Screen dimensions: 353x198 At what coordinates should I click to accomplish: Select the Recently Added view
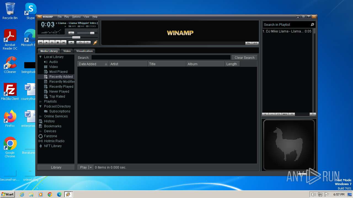[61, 77]
